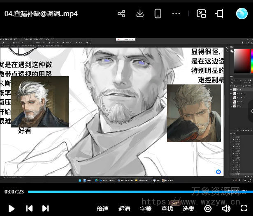This screenshot has height=216, width=253.
Task: Open the 倍速 playback speed menu
Action: click(x=102, y=209)
